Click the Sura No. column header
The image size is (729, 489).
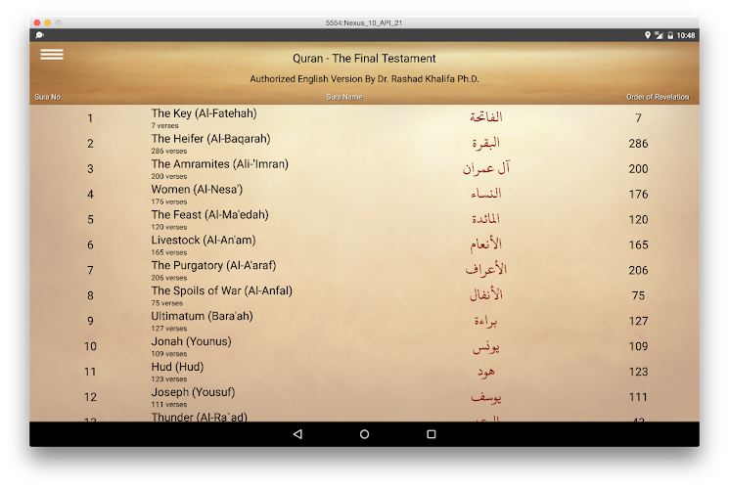coord(48,97)
